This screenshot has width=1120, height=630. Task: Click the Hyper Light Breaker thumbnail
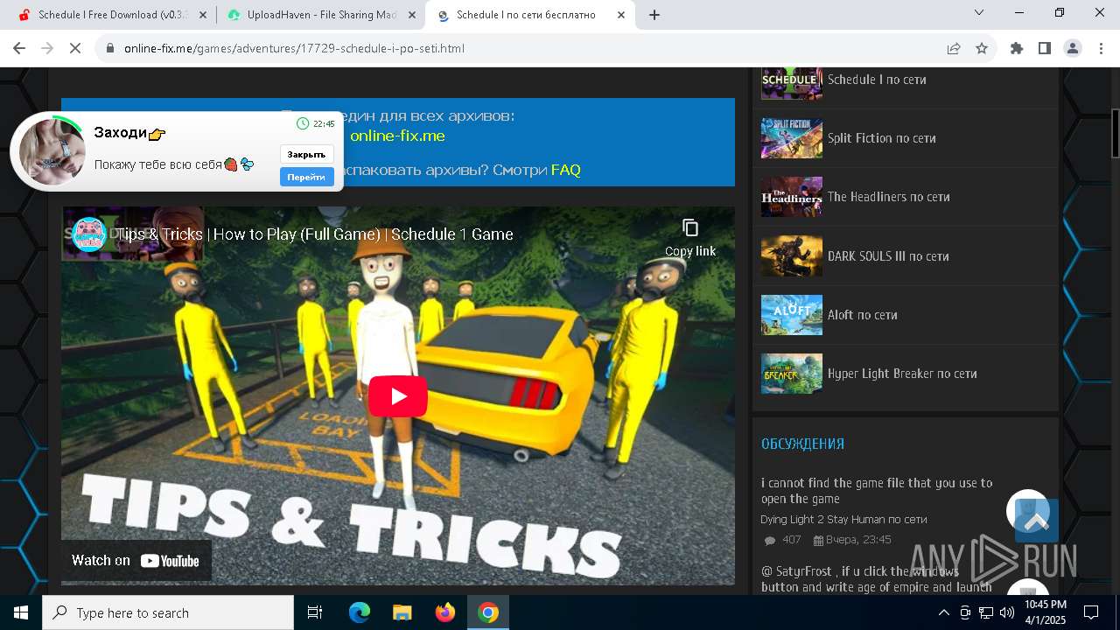tap(792, 374)
